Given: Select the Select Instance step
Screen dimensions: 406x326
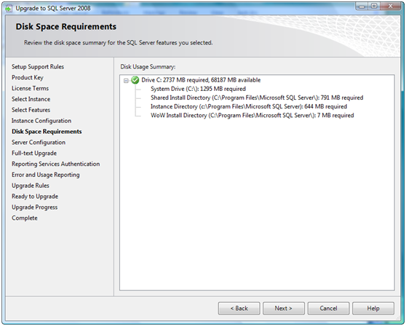Looking at the screenshot, I should 31,99.
